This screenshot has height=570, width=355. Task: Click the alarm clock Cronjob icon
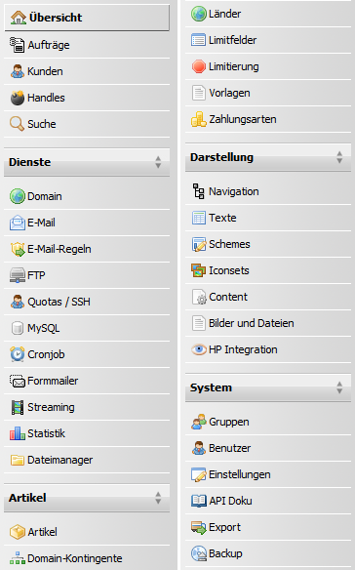pyautogui.click(x=18, y=354)
